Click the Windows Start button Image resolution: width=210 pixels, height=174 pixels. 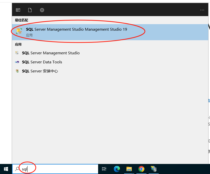pos(6,169)
